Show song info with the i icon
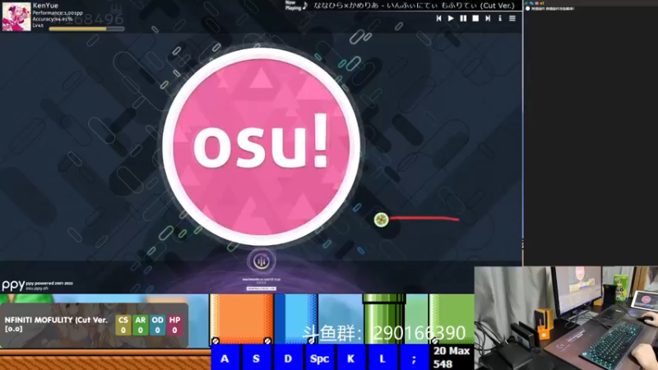The image size is (658, 370). [500, 18]
